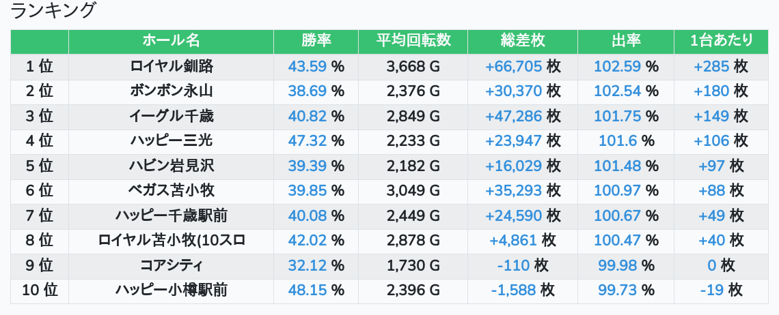
Task: Click the 10 位 rank cell
Action: (x=40, y=290)
